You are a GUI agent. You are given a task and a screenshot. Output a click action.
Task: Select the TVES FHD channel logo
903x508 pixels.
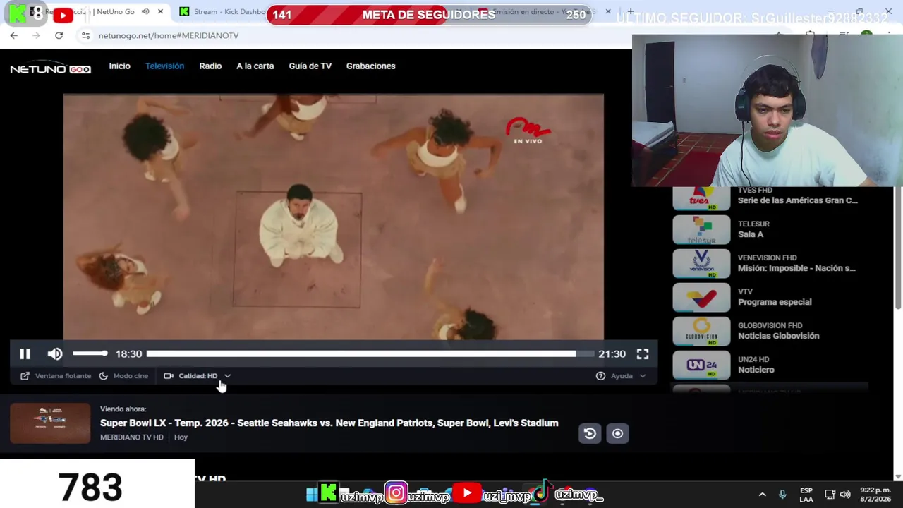coord(701,198)
